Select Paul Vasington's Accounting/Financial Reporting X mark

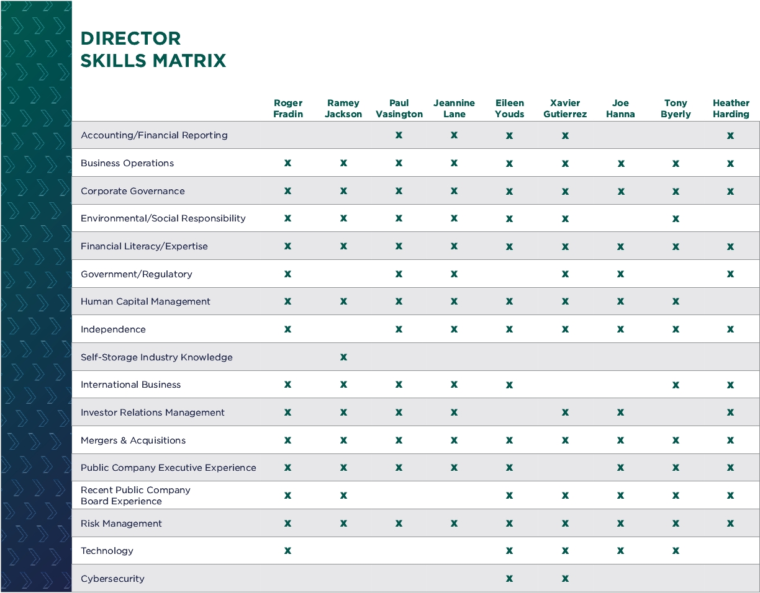click(x=399, y=135)
